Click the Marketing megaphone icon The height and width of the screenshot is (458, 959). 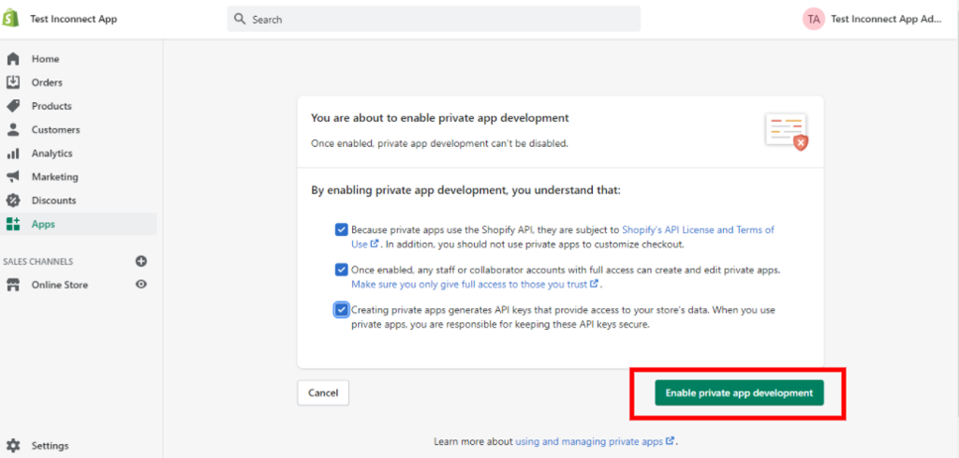tap(13, 177)
